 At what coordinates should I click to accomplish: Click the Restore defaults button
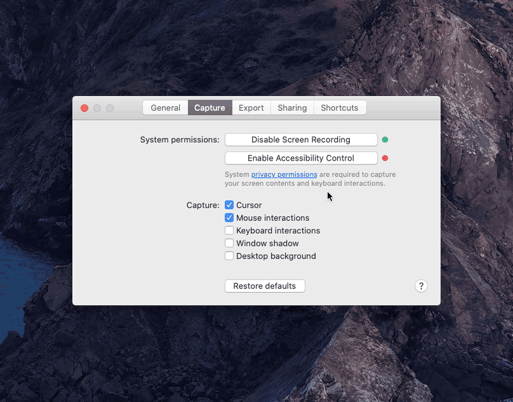265,286
